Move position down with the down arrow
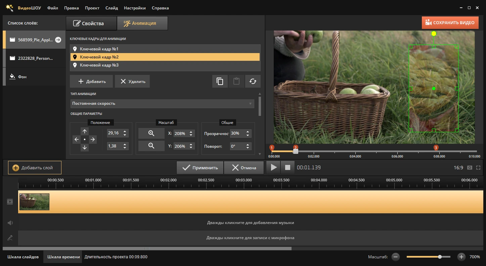 click(x=85, y=147)
